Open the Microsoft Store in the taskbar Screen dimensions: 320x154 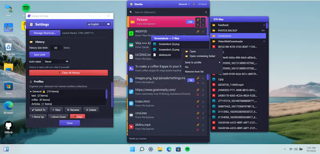point(178,149)
